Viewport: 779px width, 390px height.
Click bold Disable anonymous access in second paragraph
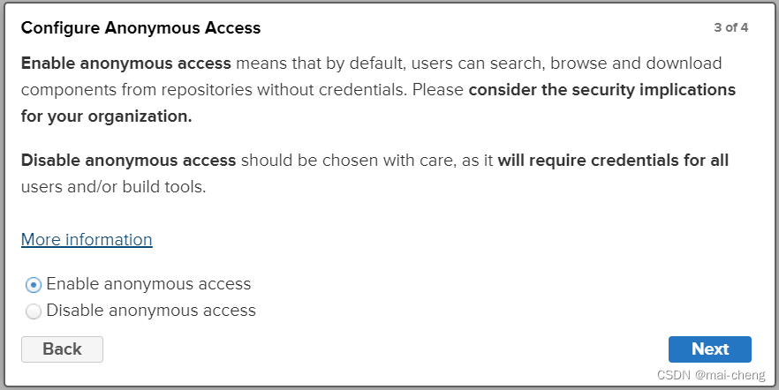128,161
